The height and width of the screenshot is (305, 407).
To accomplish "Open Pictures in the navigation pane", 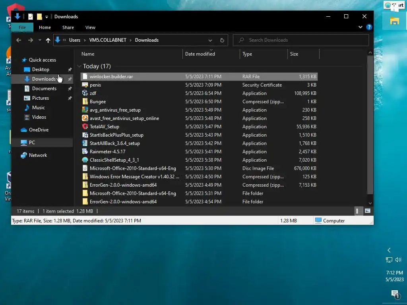I will (40, 98).
